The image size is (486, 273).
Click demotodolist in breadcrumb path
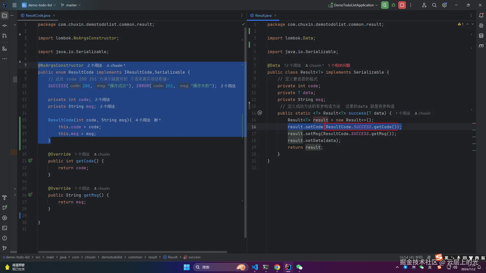pyautogui.click(x=112, y=257)
